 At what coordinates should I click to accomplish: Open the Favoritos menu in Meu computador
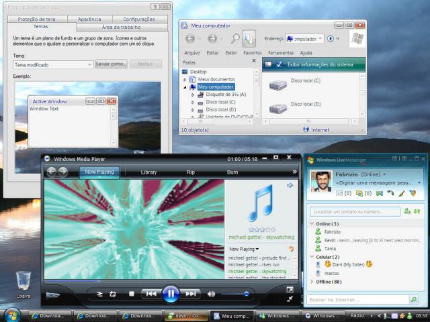point(253,53)
